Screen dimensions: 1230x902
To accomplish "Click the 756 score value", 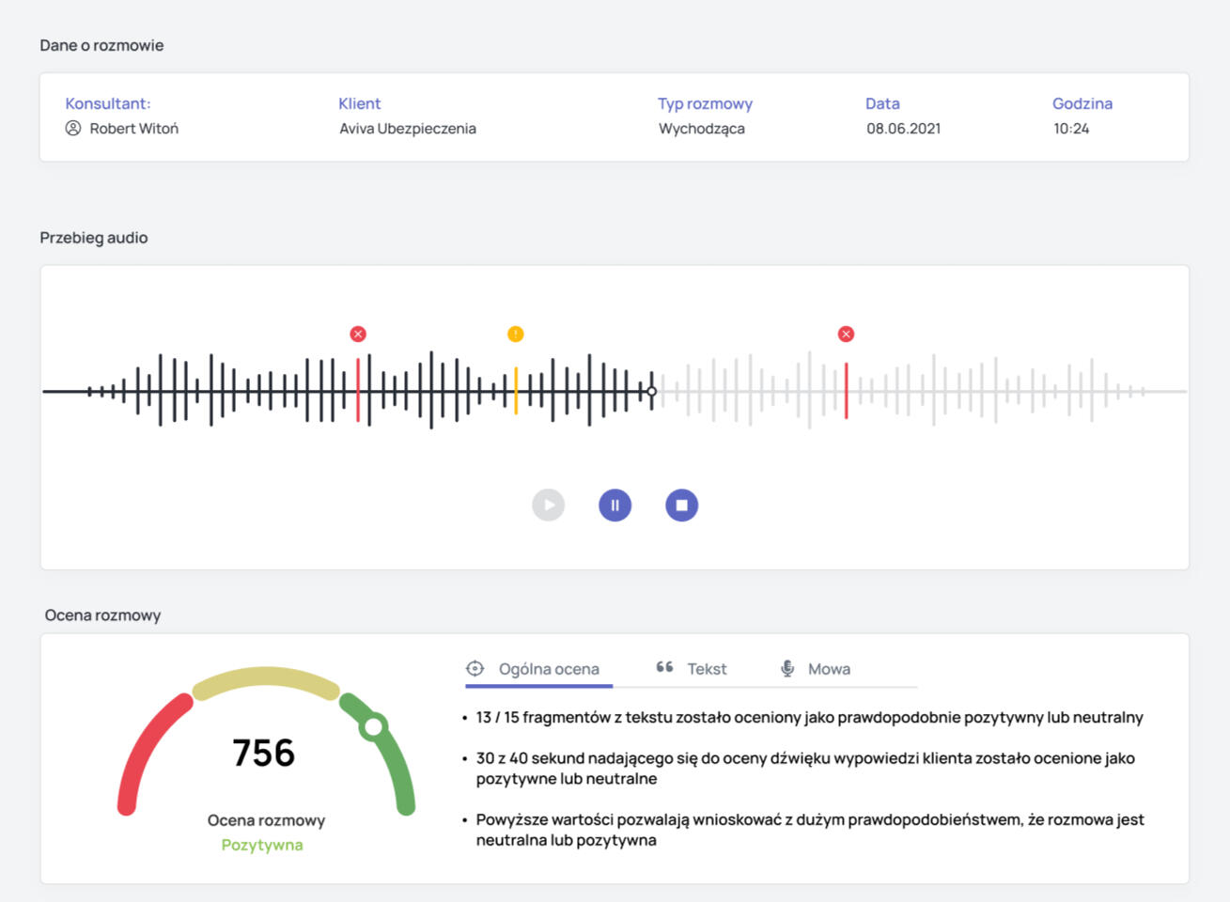I will click(x=264, y=753).
